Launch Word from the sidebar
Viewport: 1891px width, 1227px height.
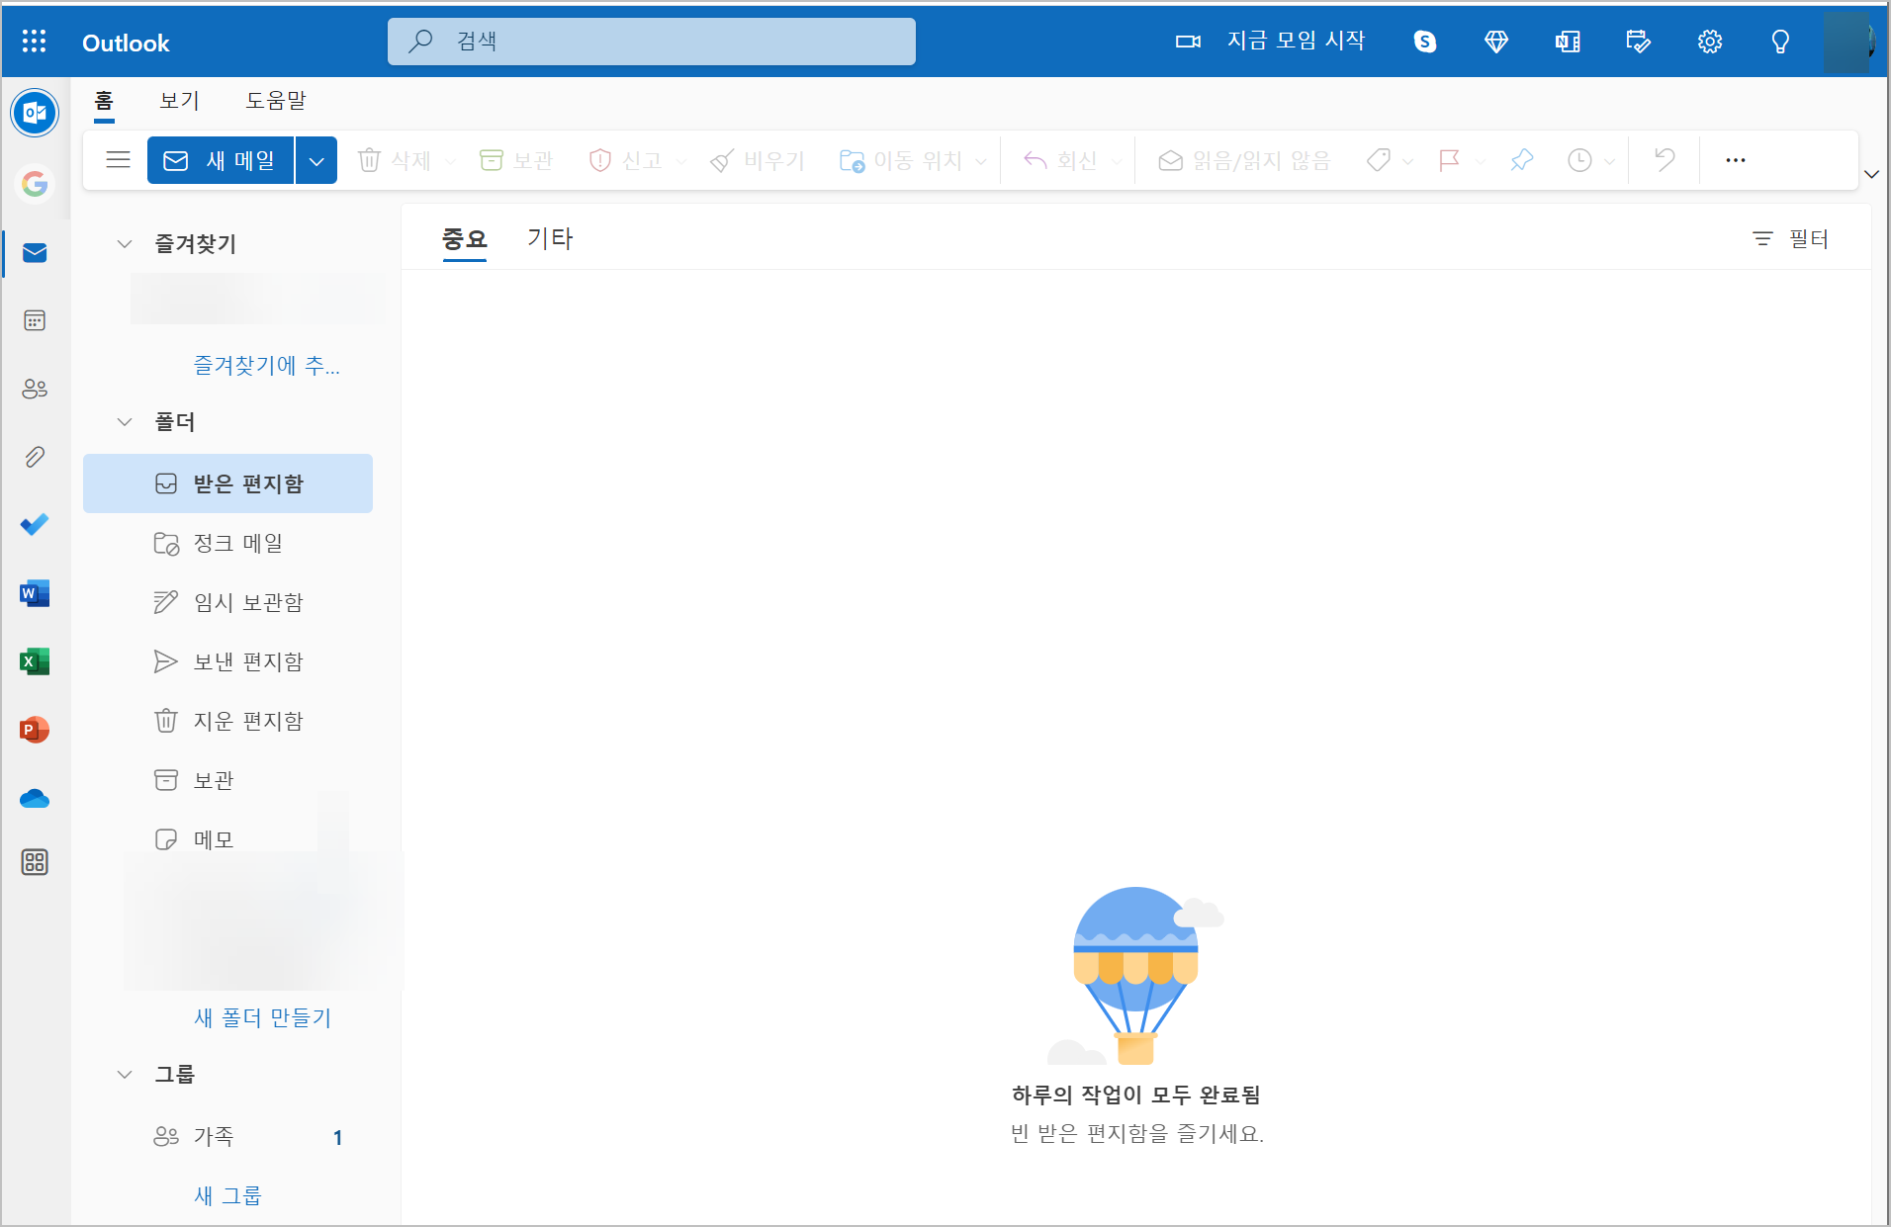pos(35,593)
